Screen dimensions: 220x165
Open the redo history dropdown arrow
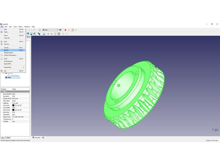click(x=36, y=30)
